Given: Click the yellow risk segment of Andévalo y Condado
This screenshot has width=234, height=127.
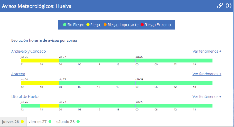Looking at the screenshot, I should pos(40,61).
